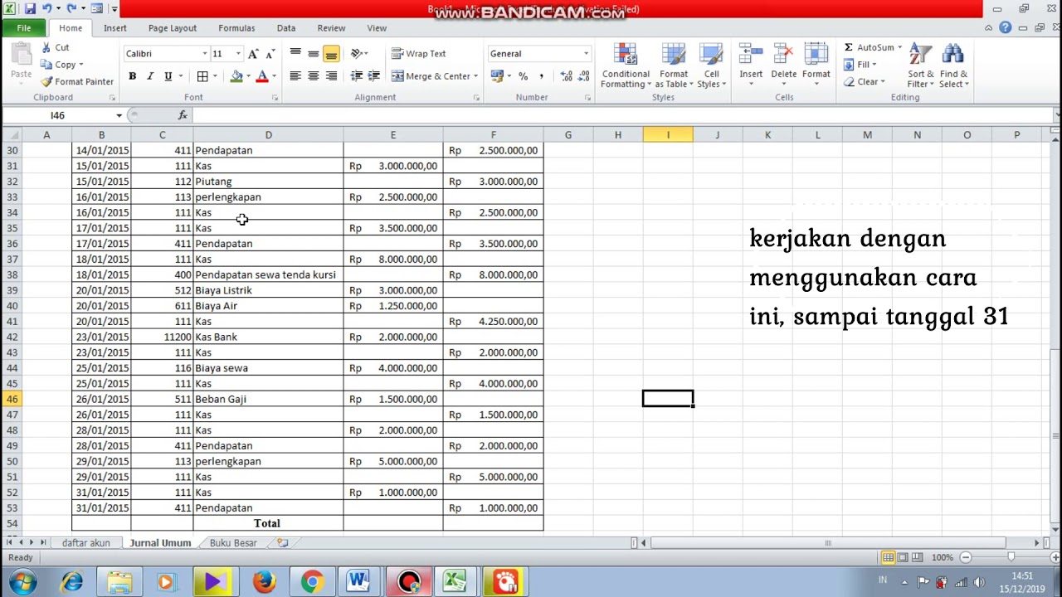Open Font dialog launcher

275,98
